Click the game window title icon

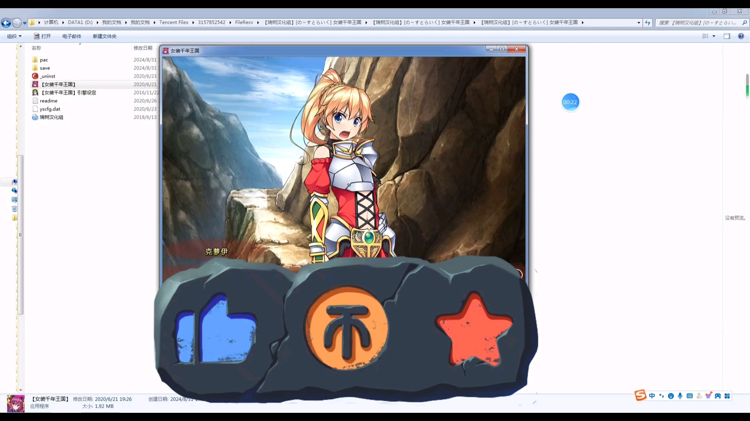tap(166, 51)
